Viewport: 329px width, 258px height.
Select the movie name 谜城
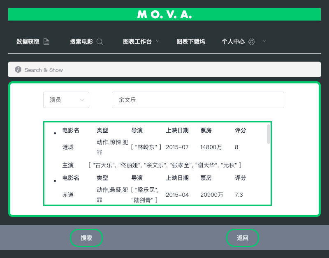pos(68,147)
